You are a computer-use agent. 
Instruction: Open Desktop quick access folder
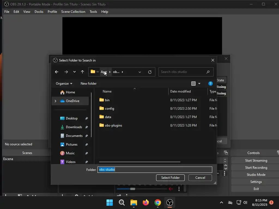point(72,118)
